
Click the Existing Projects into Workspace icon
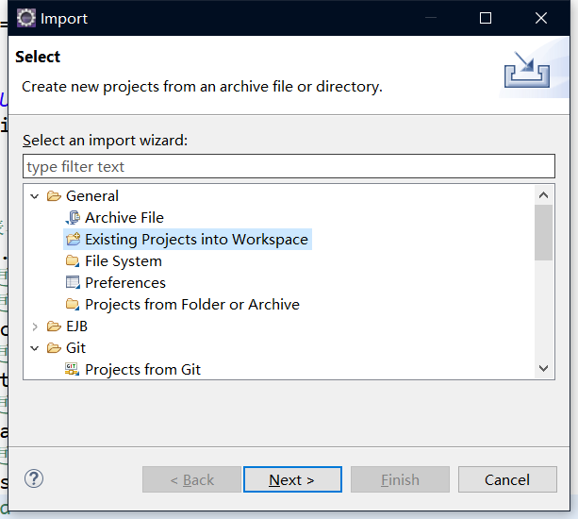tap(73, 240)
